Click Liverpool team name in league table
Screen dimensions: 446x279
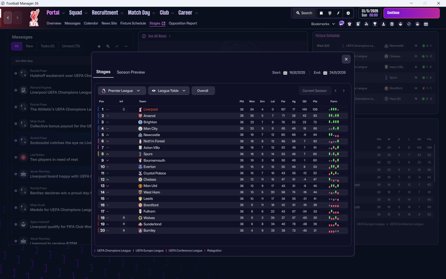click(x=151, y=110)
